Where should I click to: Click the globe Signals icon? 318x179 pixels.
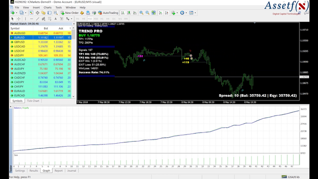[x=94, y=13]
